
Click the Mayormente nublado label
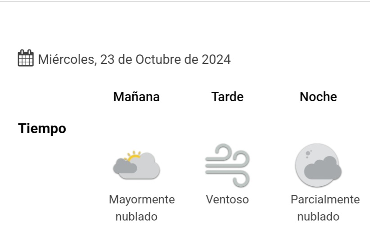click(x=142, y=208)
